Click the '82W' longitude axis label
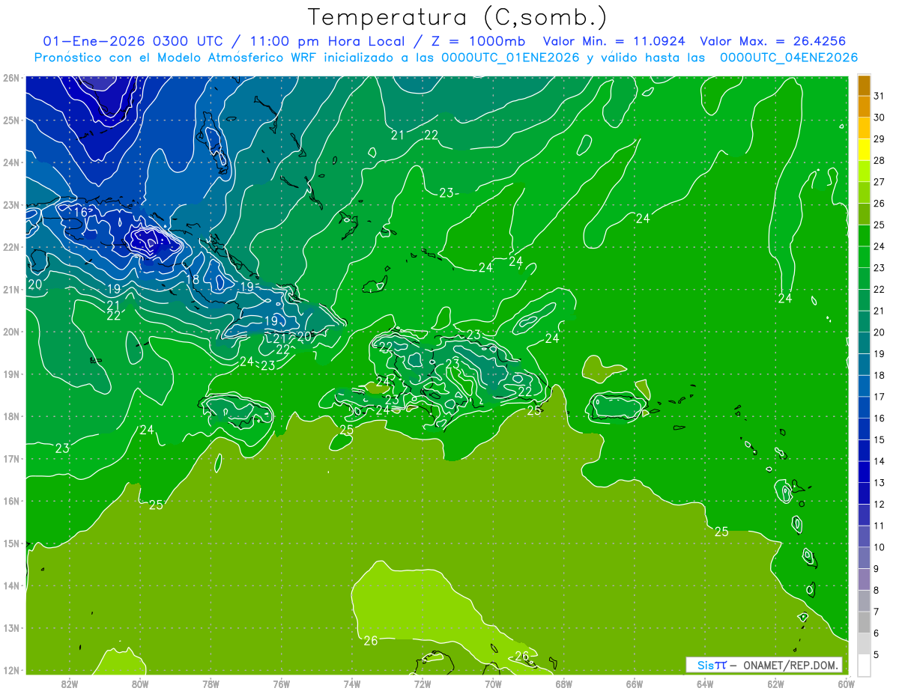 [70, 683]
